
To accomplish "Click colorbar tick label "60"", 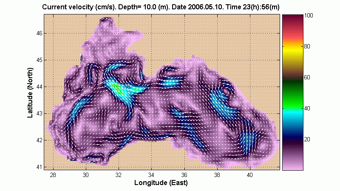I will point(307,77).
